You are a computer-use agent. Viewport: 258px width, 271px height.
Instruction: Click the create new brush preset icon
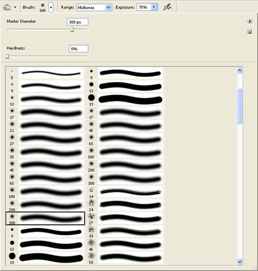249,32
